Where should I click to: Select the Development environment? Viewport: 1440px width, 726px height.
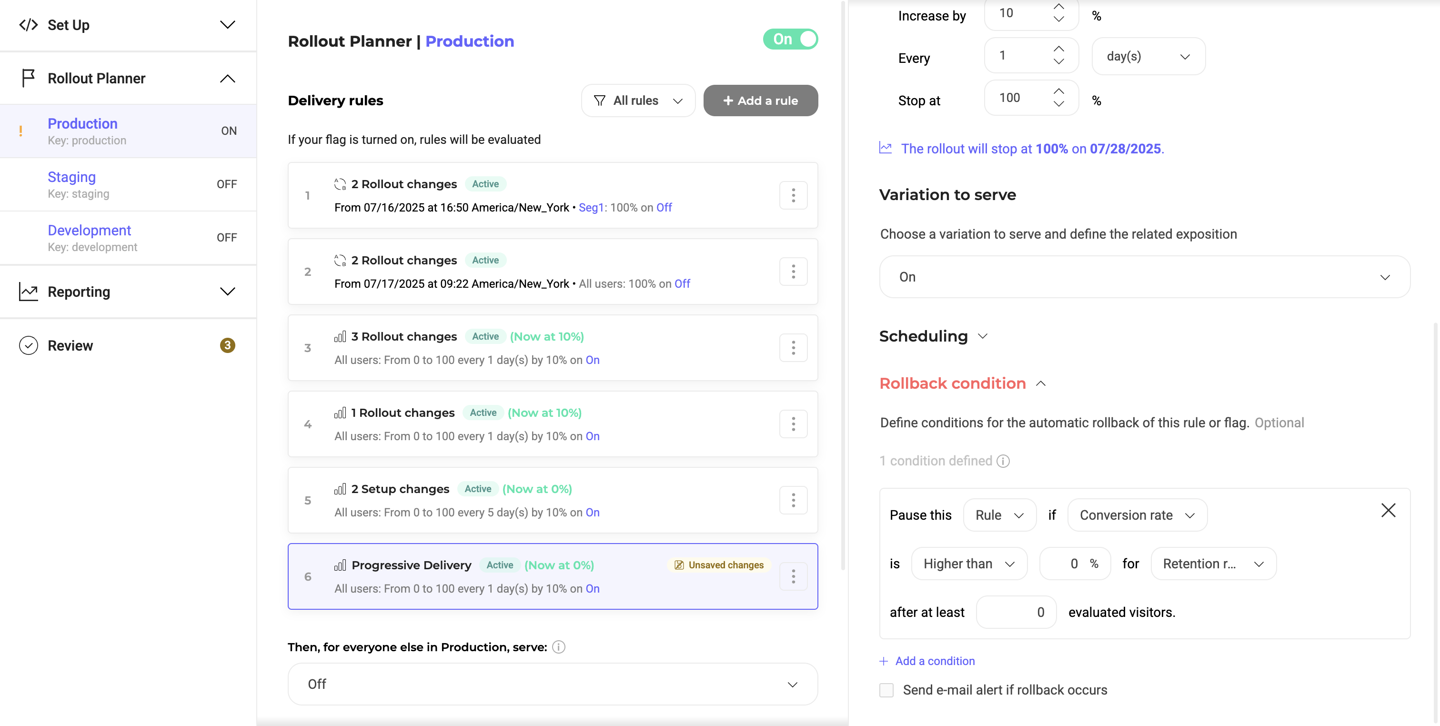(90, 230)
